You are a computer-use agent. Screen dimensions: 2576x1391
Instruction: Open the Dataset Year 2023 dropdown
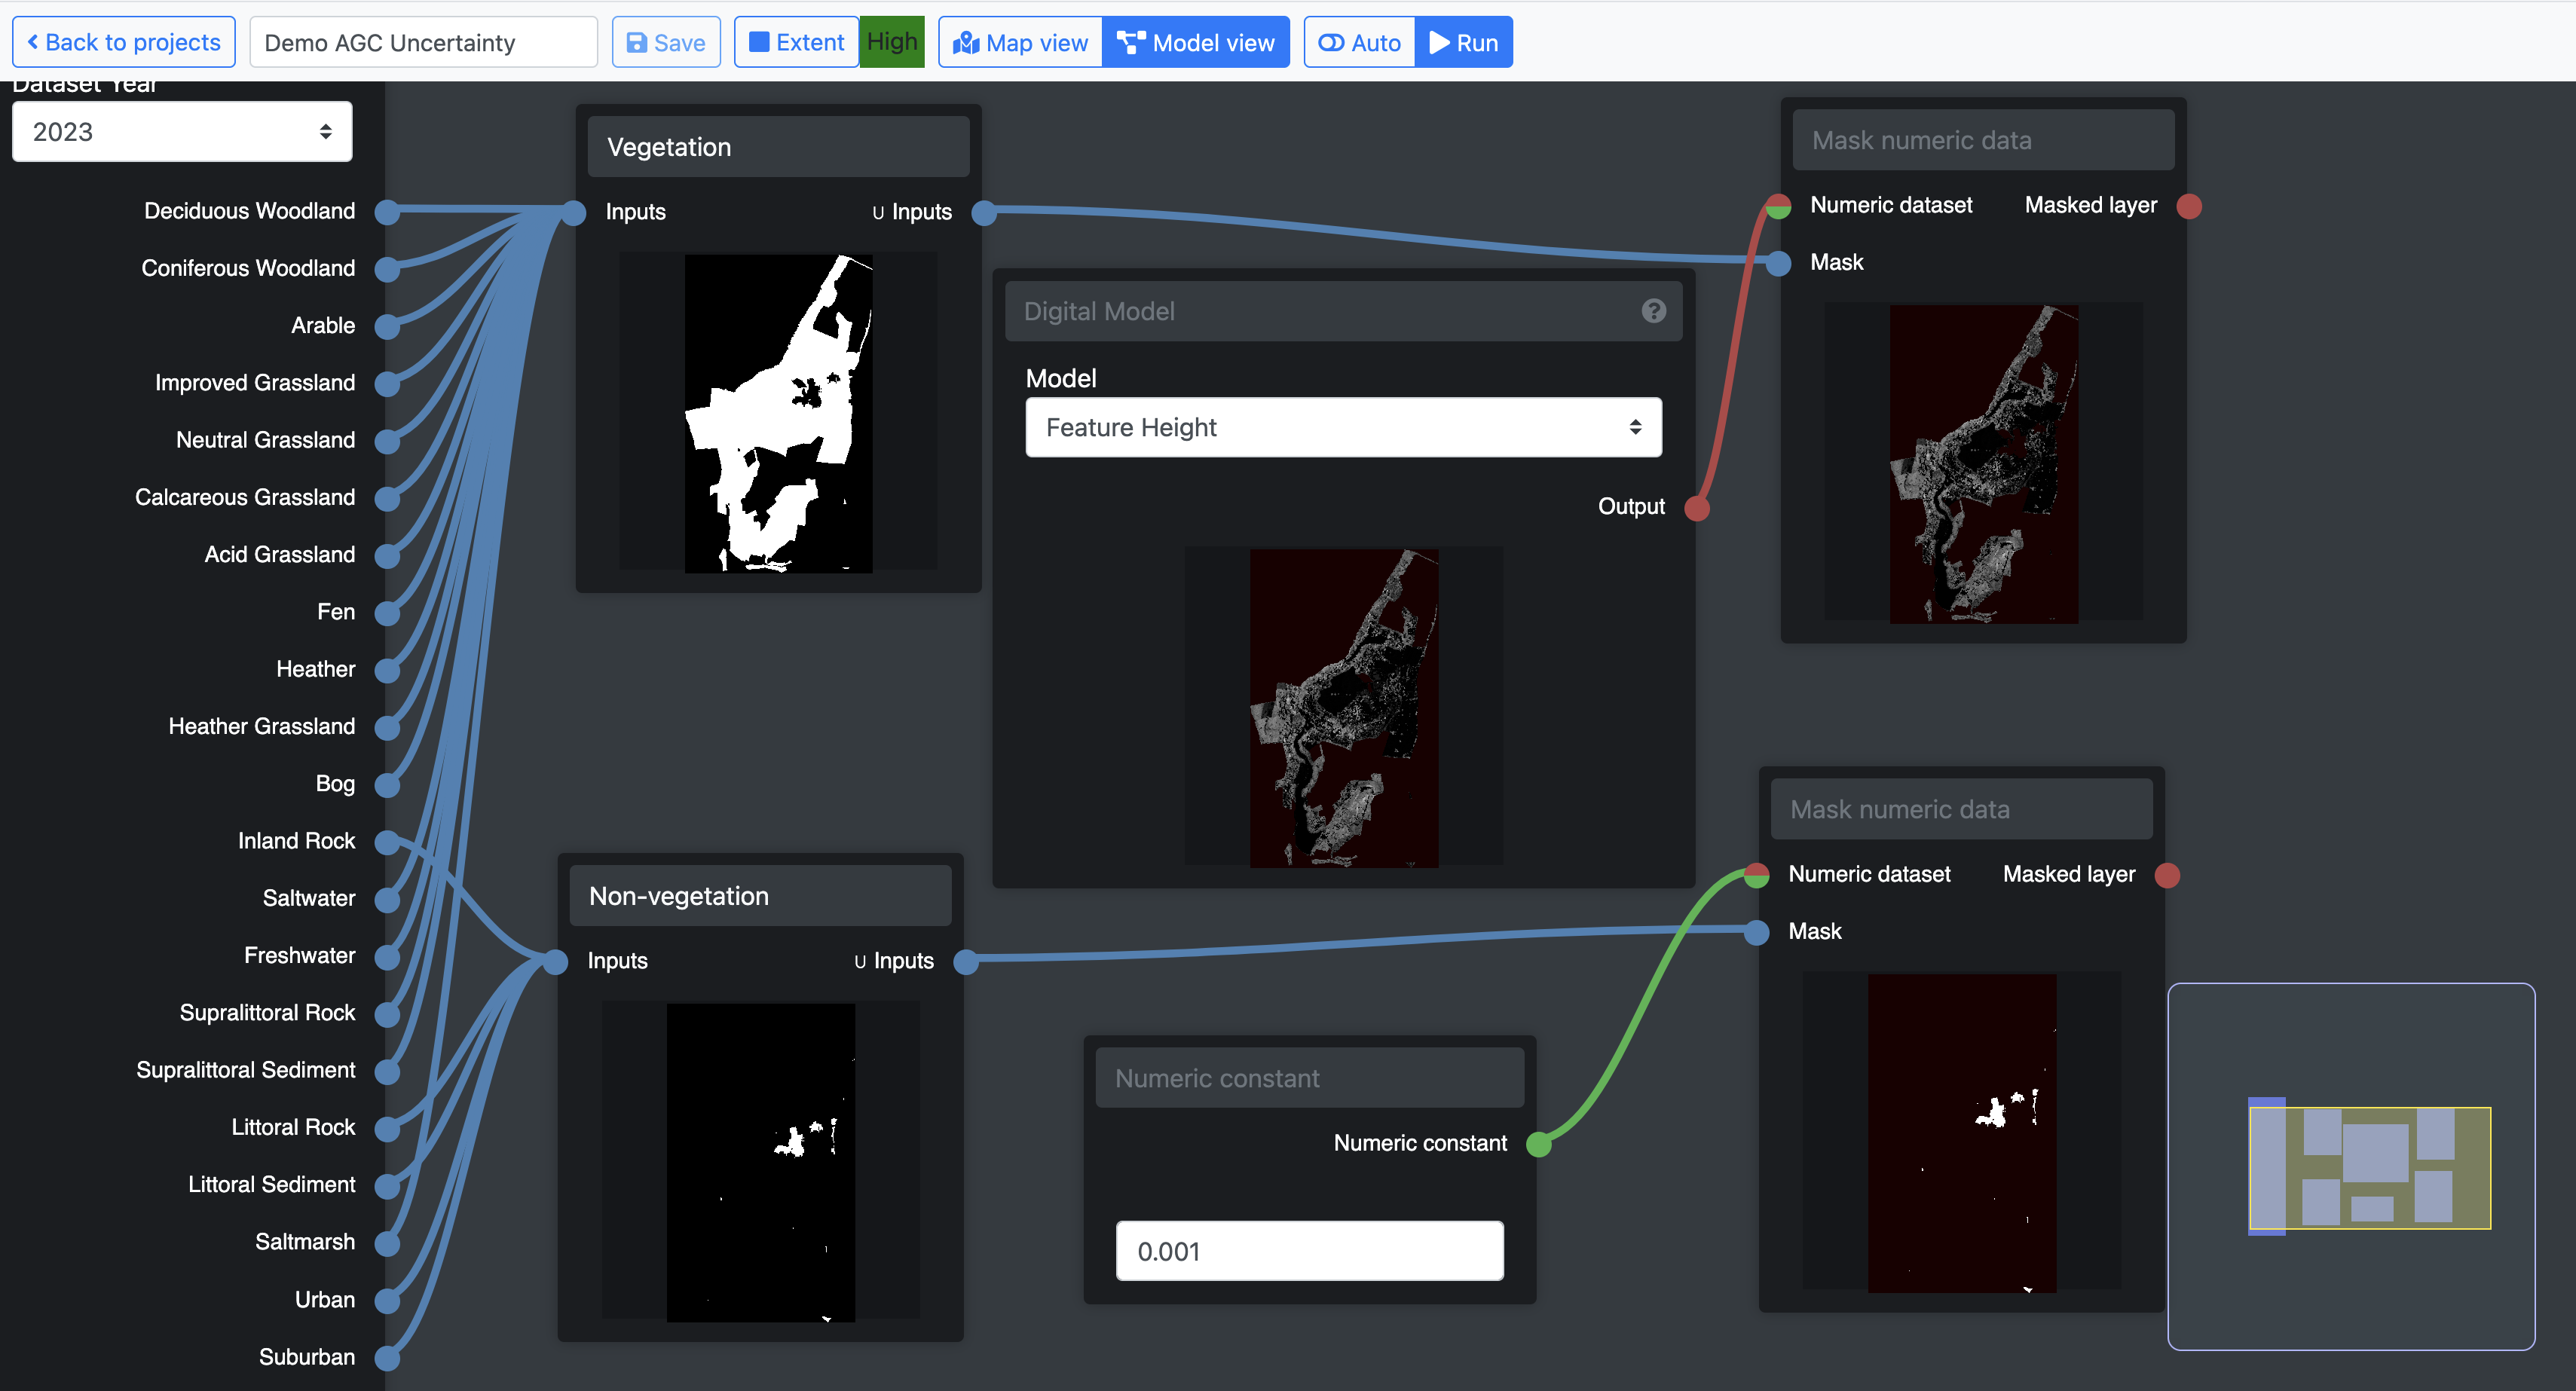(x=182, y=132)
